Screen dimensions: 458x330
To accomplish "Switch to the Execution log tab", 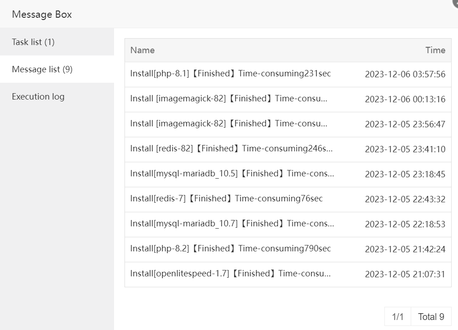I will 38,96.
